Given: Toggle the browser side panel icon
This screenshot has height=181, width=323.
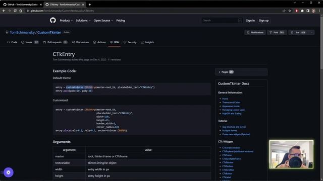Looking at the screenshot, I should 308,11.
